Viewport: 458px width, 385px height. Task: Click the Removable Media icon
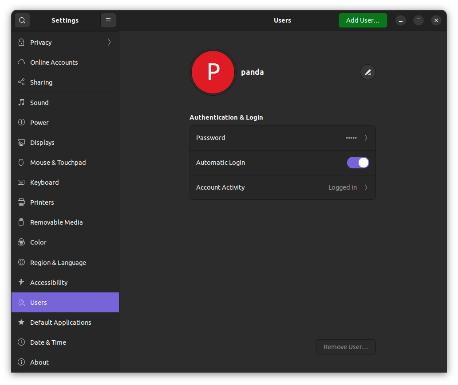click(21, 222)
